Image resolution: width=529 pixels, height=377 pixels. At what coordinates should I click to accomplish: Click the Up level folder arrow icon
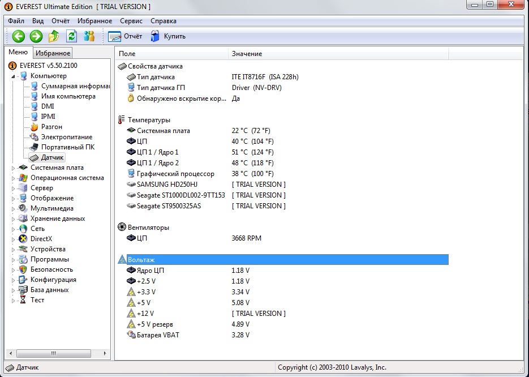54,36
